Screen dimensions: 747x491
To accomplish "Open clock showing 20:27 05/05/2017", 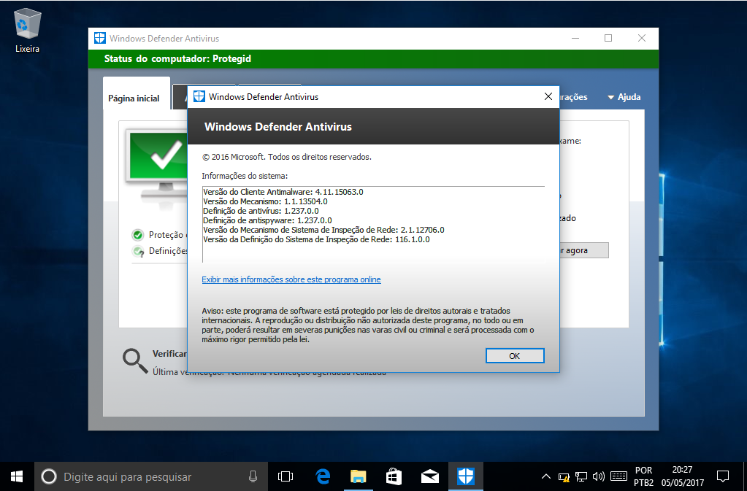I will [x=683, y=476].
